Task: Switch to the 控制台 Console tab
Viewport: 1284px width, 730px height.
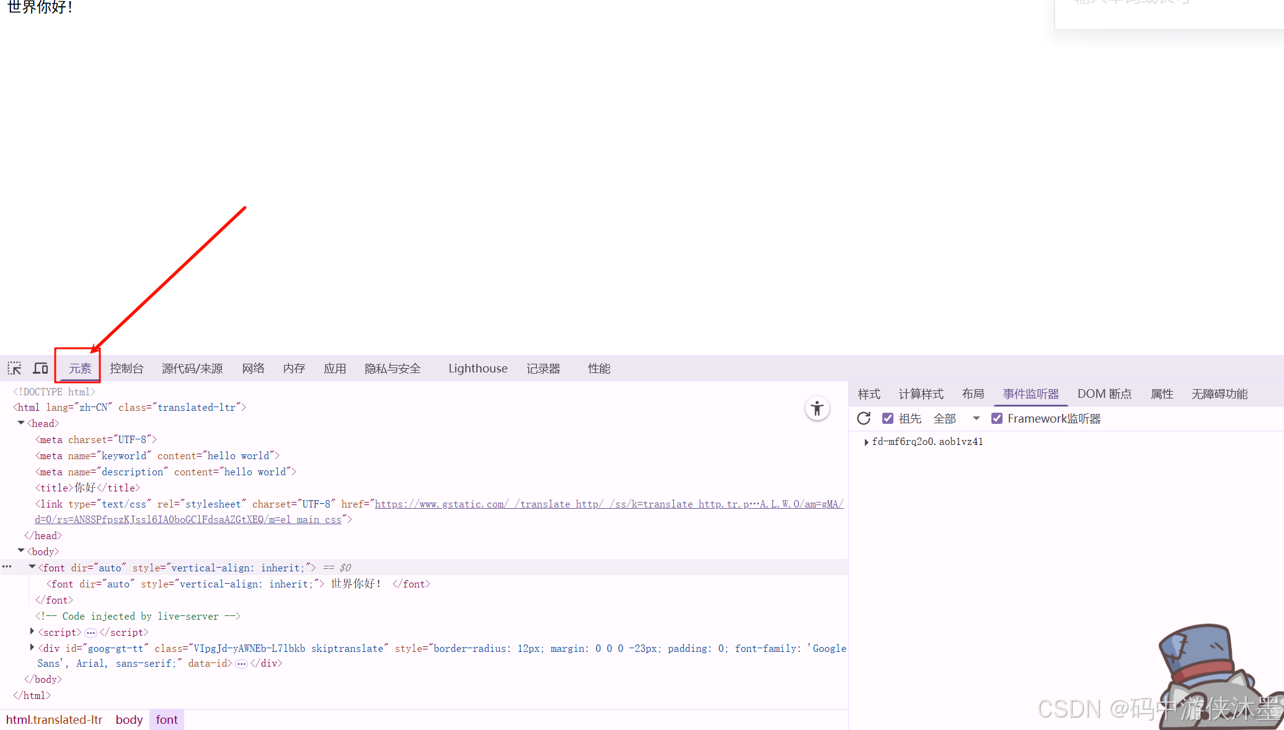Action: click(126, 368)
